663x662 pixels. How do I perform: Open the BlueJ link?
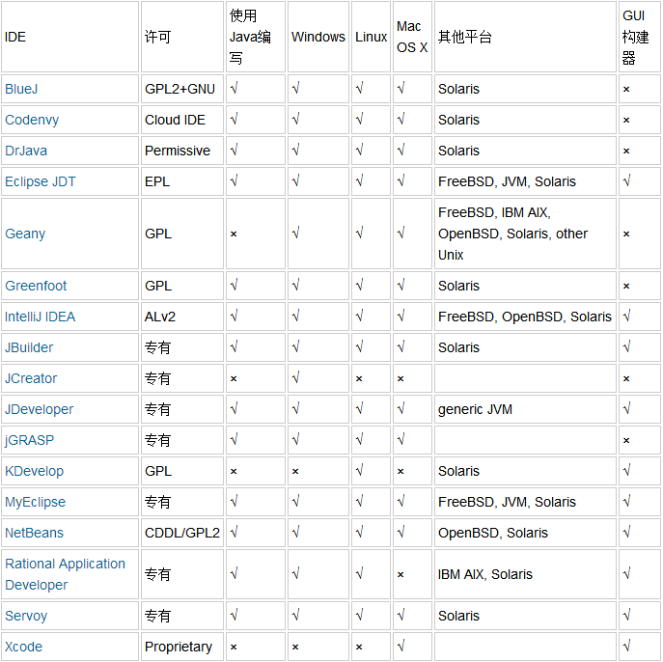point(21,89)
